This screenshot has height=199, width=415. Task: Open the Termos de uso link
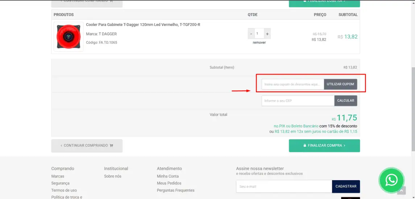[64, 190]
